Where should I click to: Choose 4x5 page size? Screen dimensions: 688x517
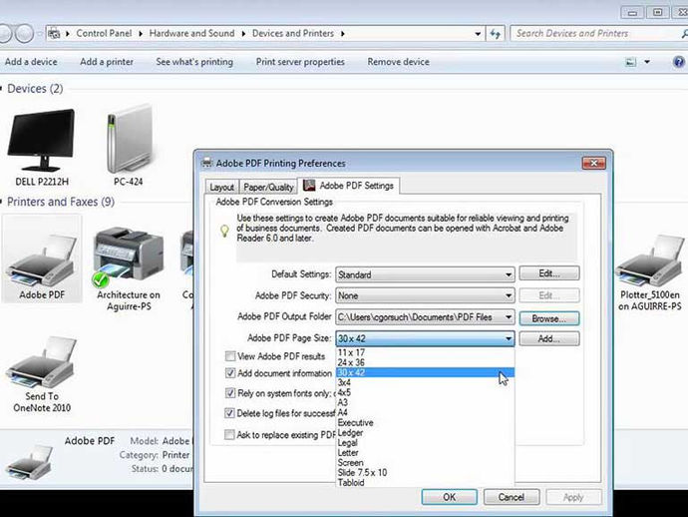coord(425,392)
